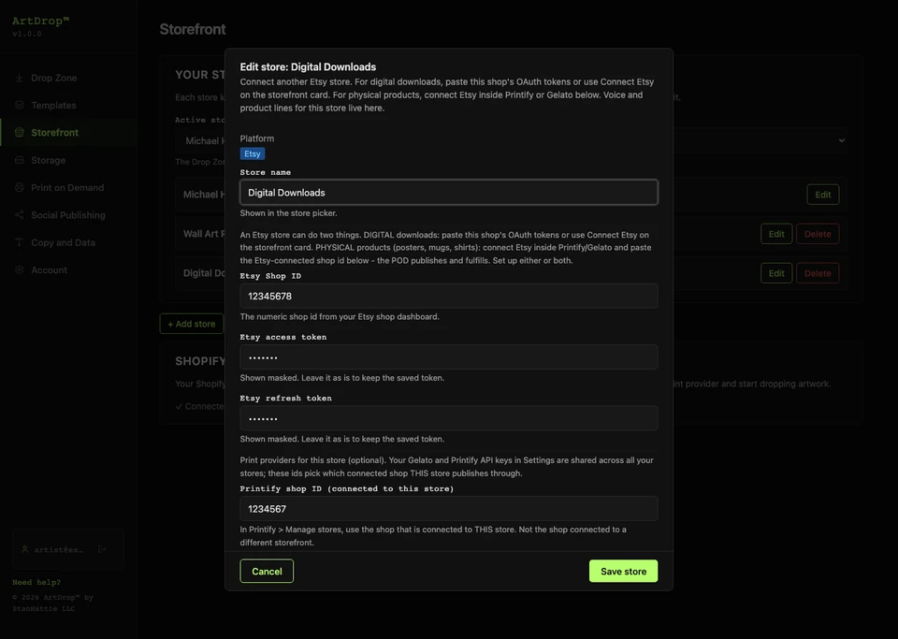Viewport: 898px width, 639px height.
Task: Go to the Storage section
Action: 68,160
